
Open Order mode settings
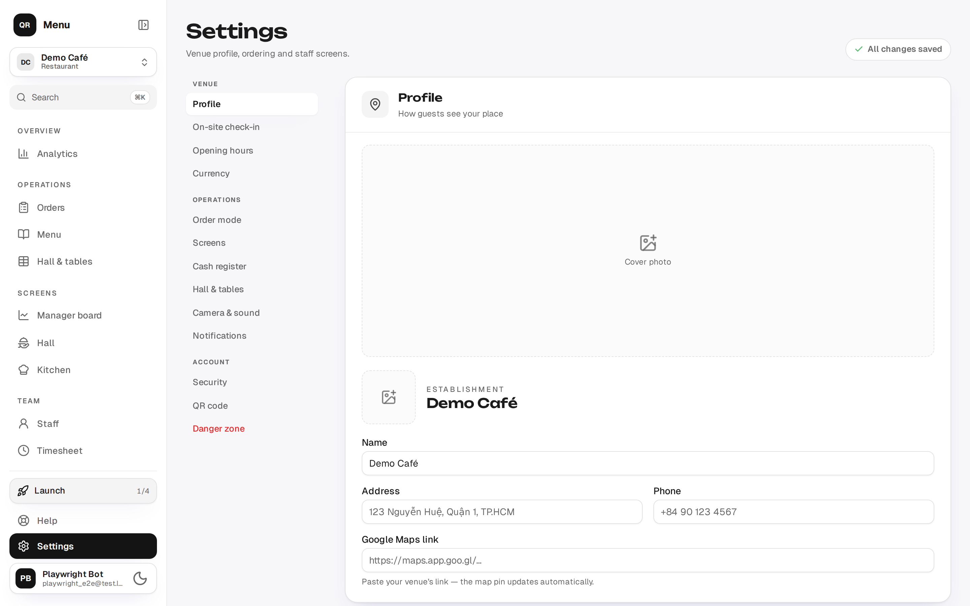point(252,220)
